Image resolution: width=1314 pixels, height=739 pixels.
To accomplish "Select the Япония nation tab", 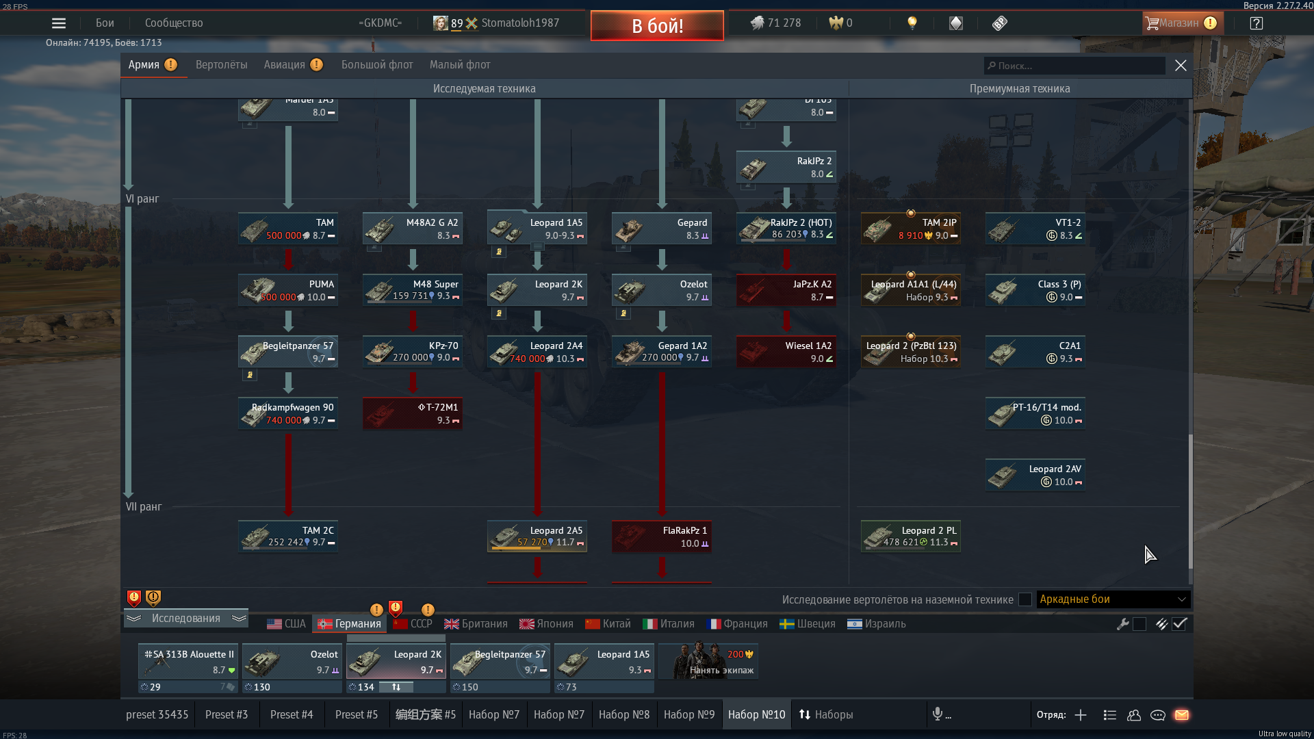I will coord(546,624).
